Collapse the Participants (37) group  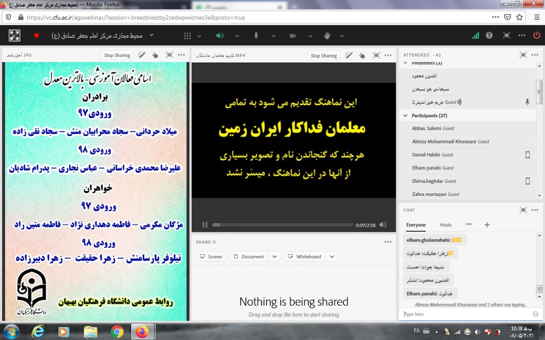click(x=406, y=115)
